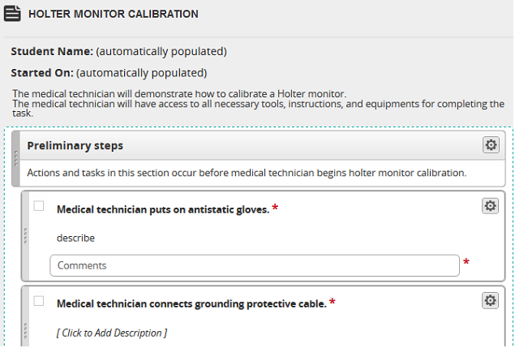Screen dimensions: 515x348
Task: Click the checklist instructions paragraph
Action: coord(258,104)
